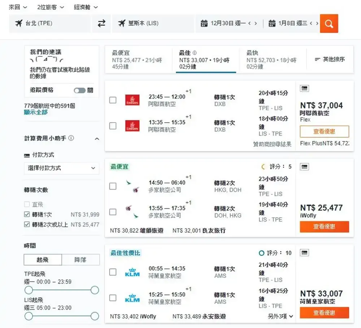Screen dimensions: 361x328
Task: Click 查看優惠 for Emirates NT$ 37,004
Action: tap(325, 132)
